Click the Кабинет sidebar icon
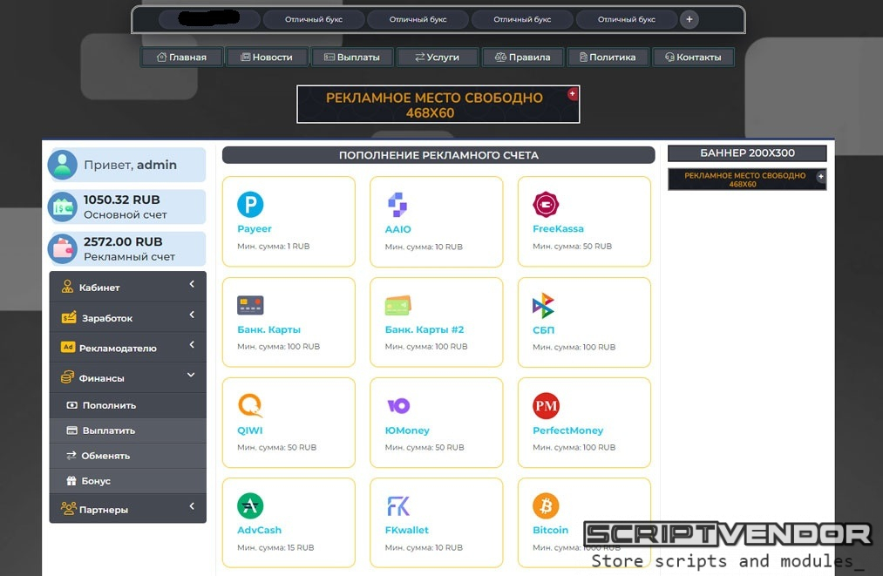 pyautogui.click(x=68, y=287)
